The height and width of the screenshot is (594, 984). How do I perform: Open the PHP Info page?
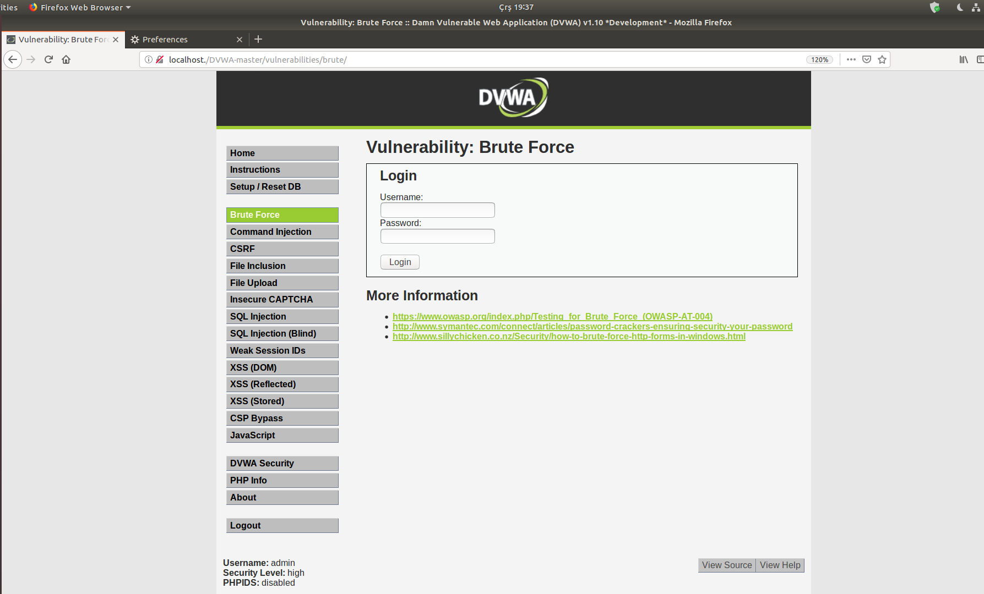coord(282,480)
